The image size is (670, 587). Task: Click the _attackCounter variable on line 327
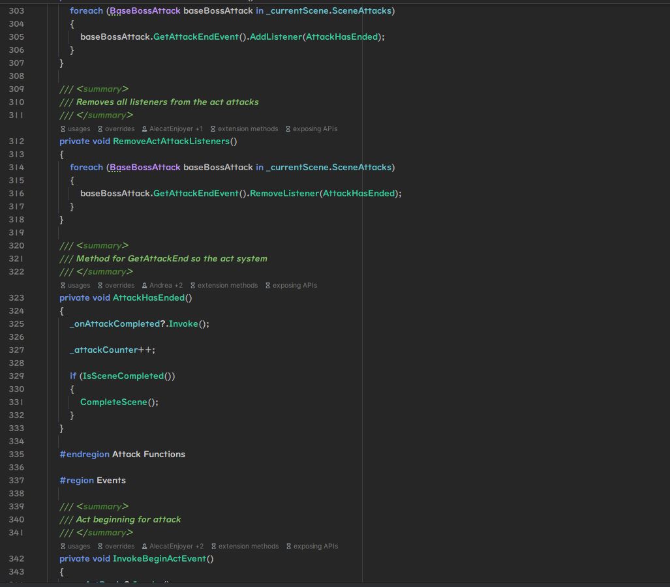104,350
